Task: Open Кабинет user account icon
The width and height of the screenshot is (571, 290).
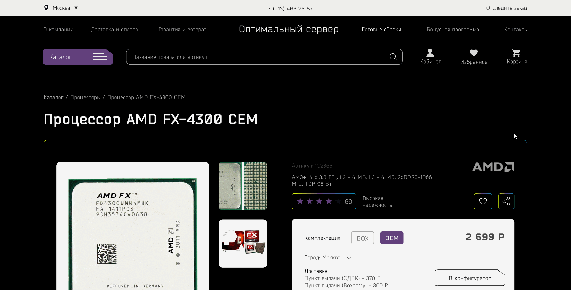Action: click(x=430, y=57)
